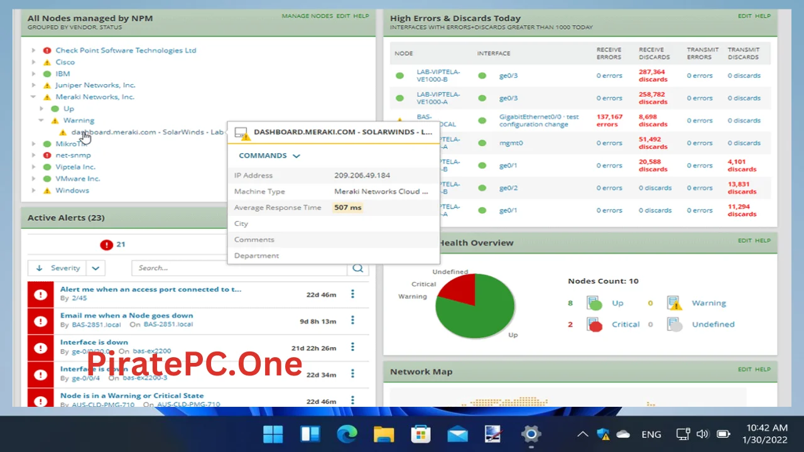Click EDIT in the Network Map panel header

click(744, 369)
